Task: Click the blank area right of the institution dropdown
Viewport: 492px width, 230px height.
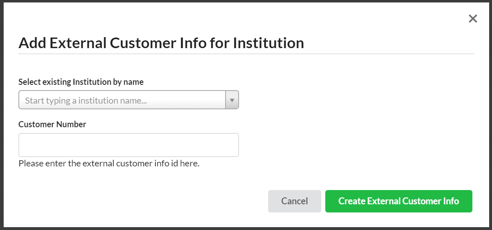Action: coord(356,100)
